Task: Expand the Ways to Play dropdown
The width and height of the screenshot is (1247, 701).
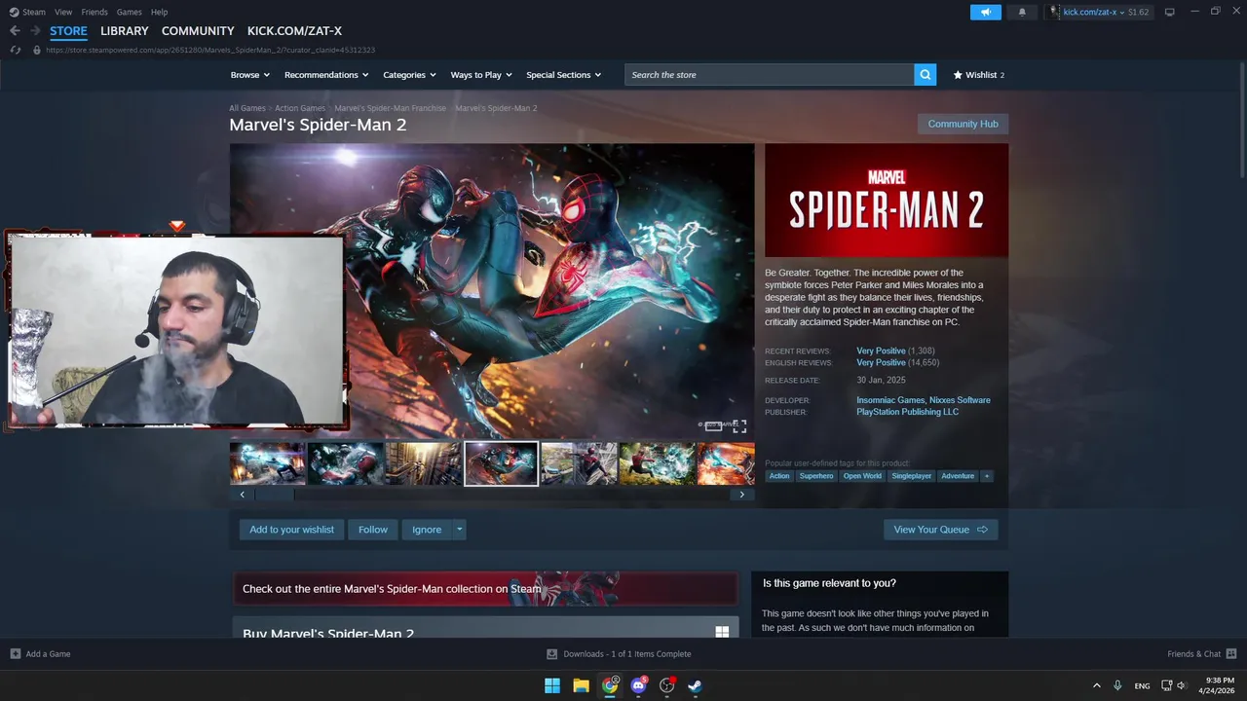Action: coord(481,75)
